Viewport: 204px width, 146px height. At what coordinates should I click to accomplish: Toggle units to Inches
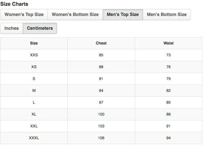(x=12, y=28)
